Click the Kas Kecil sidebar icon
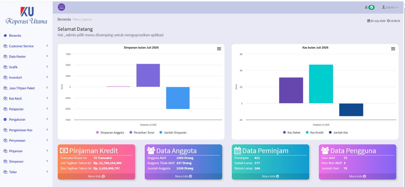The width and height of the screenshot is (405, 187). tap(5, 99)
